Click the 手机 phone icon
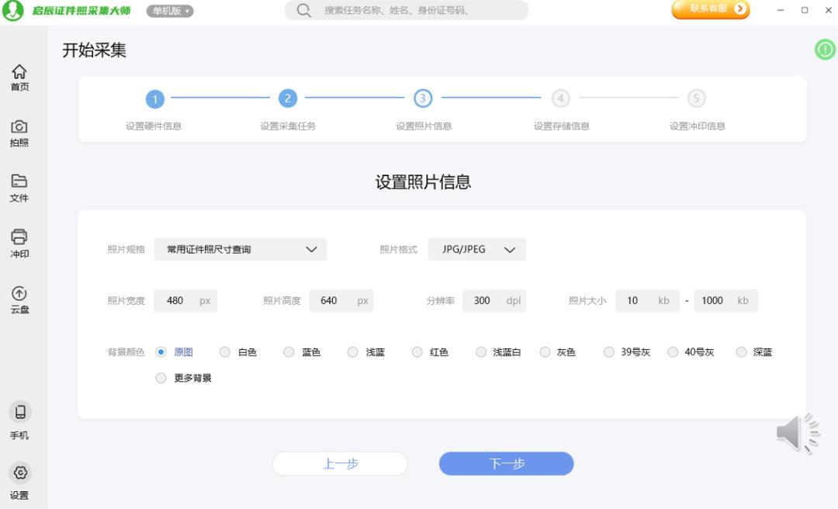The image size is (838, 509). tap(20, 413)
